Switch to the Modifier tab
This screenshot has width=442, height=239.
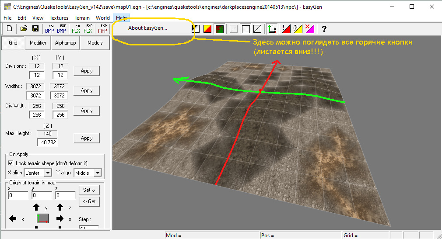(x=38, y=43)
